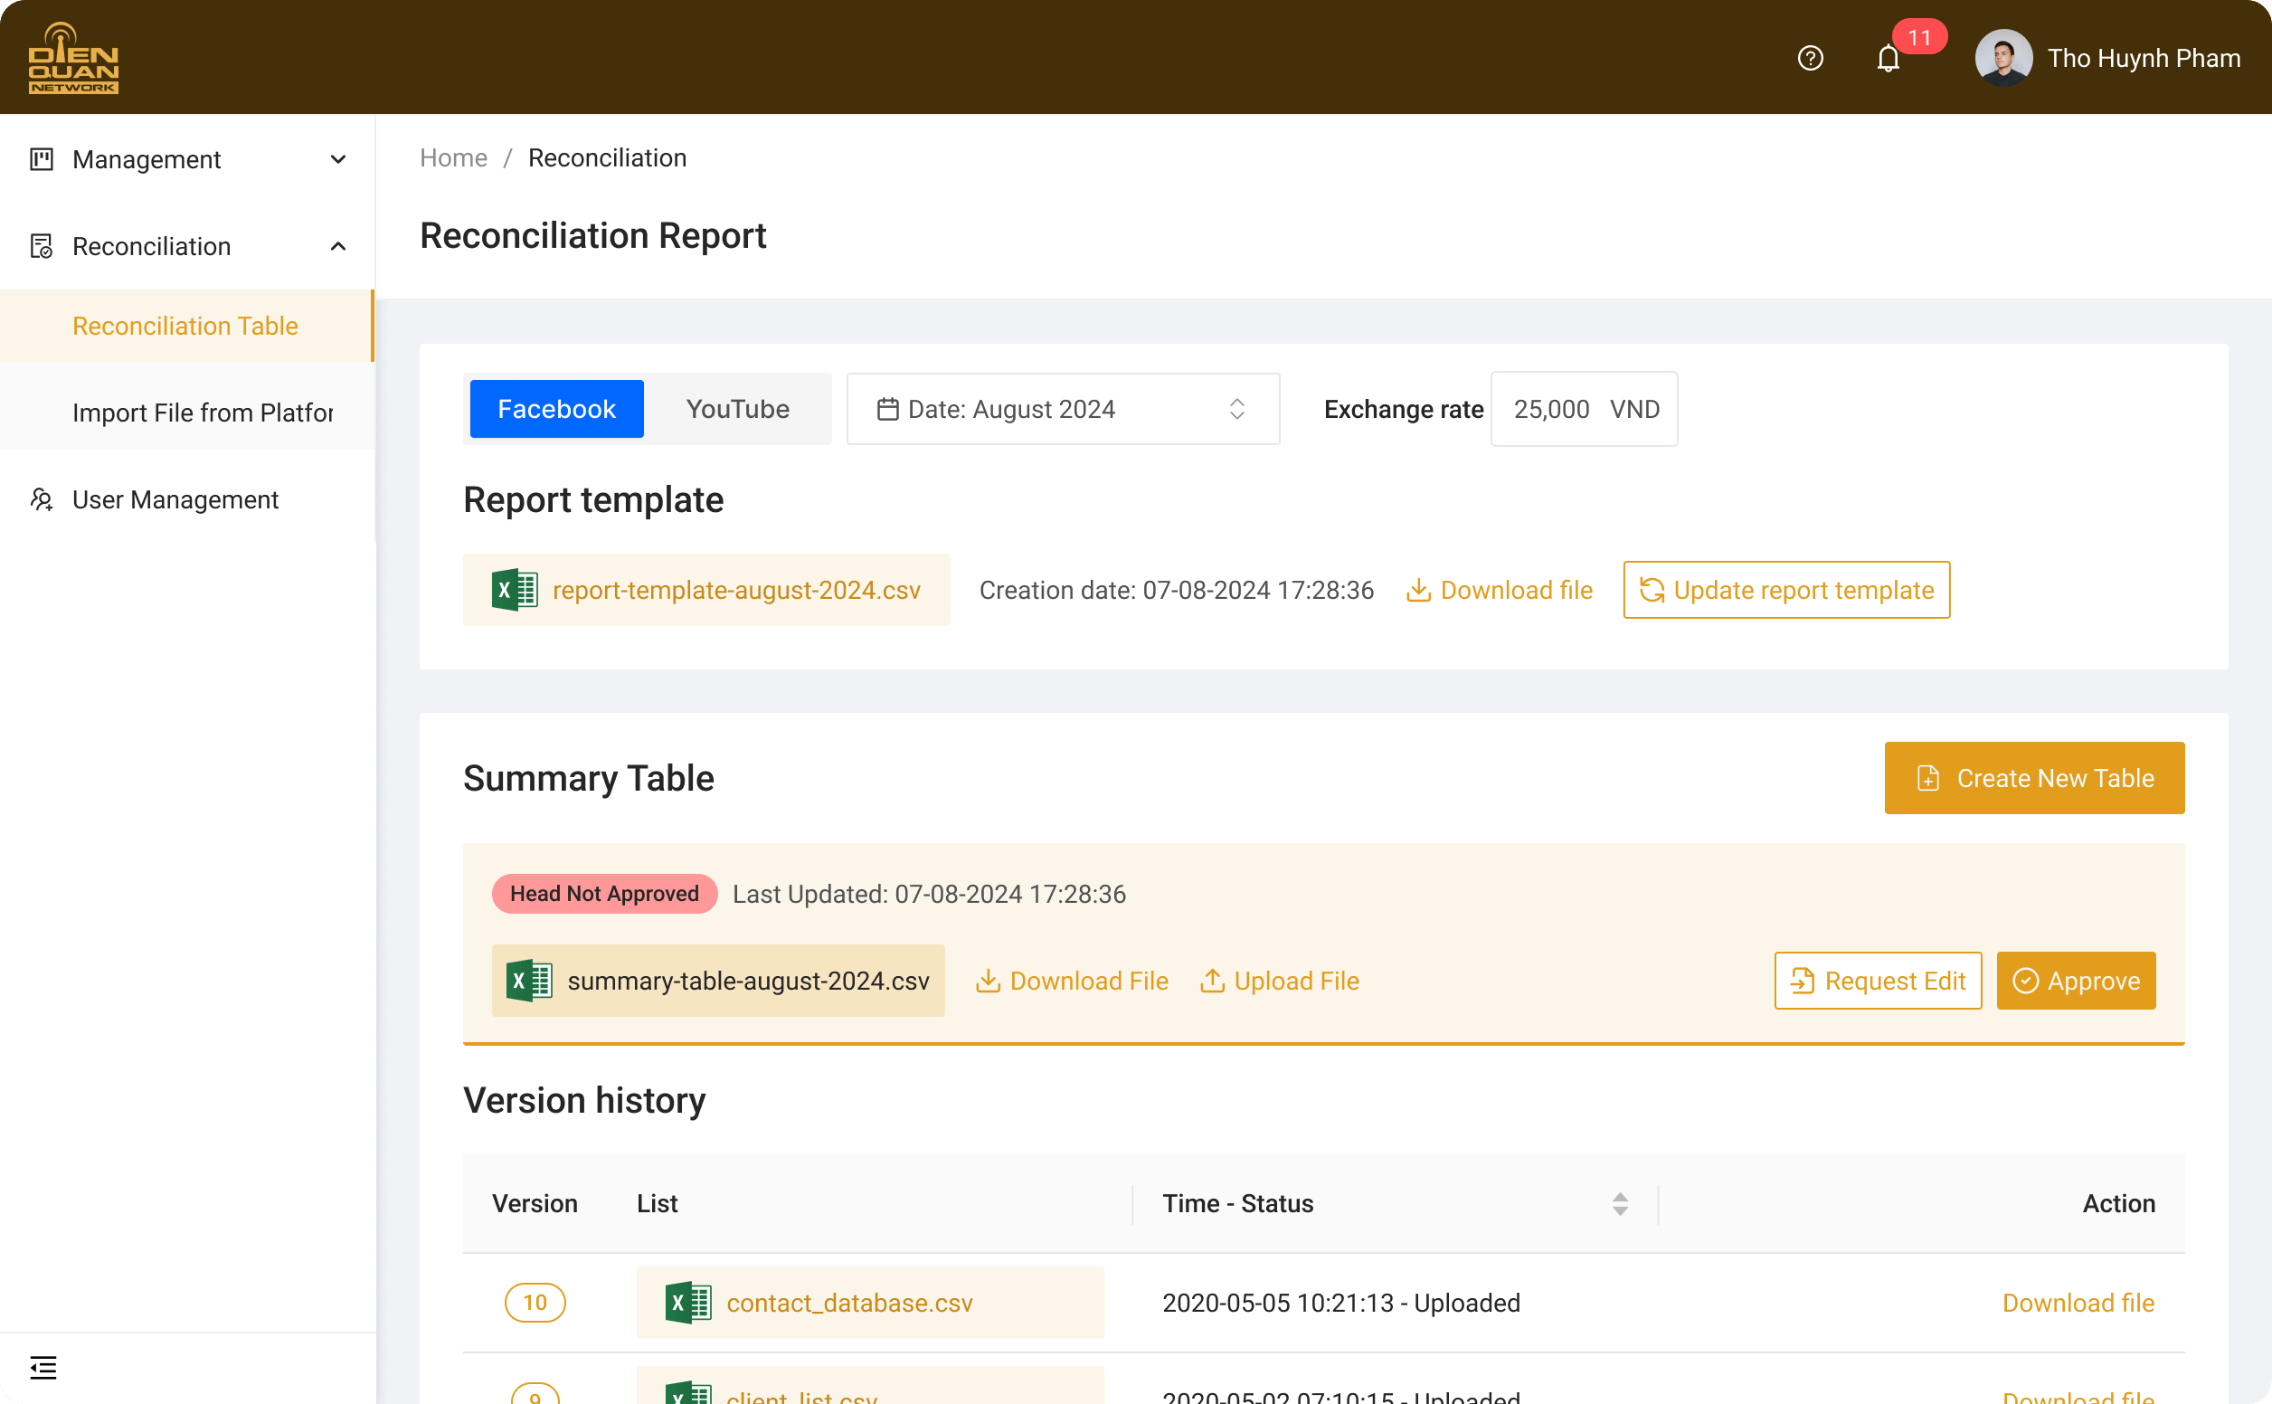Select Reconciliation Table in sidebar
This screenshot has height=1404, width=2272.
click(185, 326)
